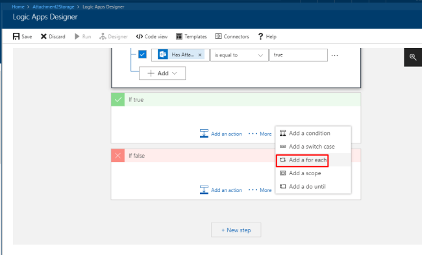
Task: Switch to Designer view
Action: pyautogui.click(x=114, y=36)
